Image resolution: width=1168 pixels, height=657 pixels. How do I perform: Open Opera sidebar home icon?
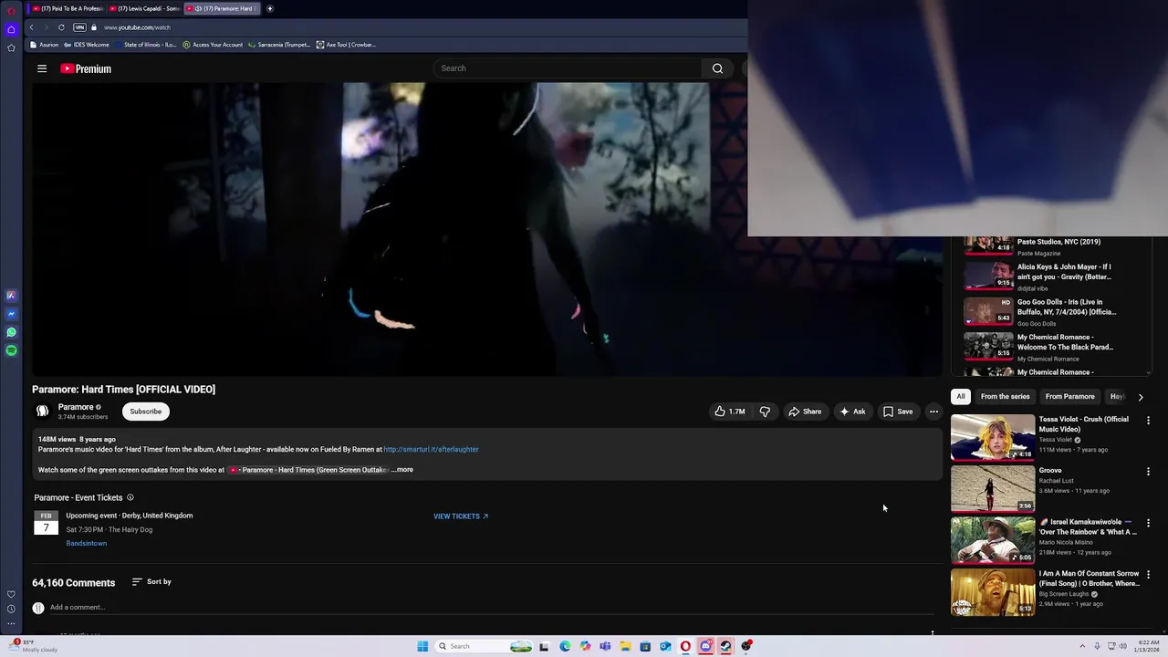[11, 29]
